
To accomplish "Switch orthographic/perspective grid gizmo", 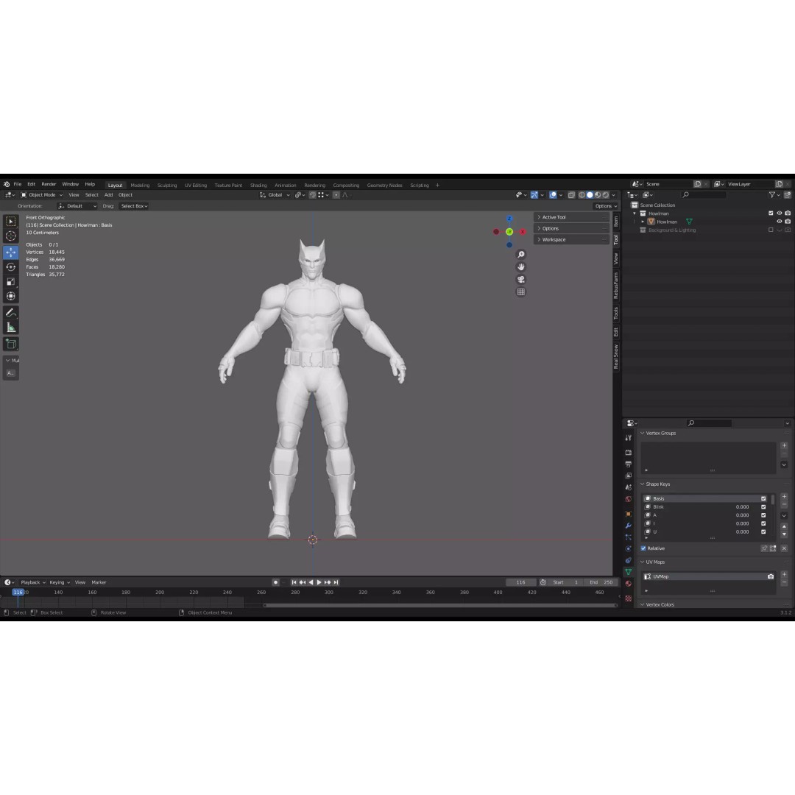I will 520,292.
